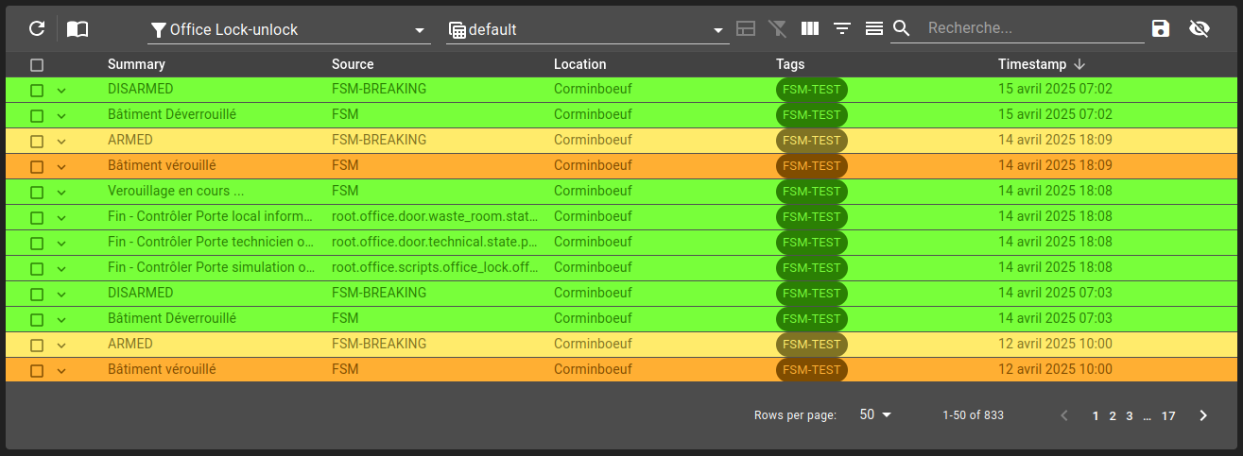The width and height of the screenshot is (1243, 456).
Task: Sort by the Timestamp column header
Action: click(1032, 64)
